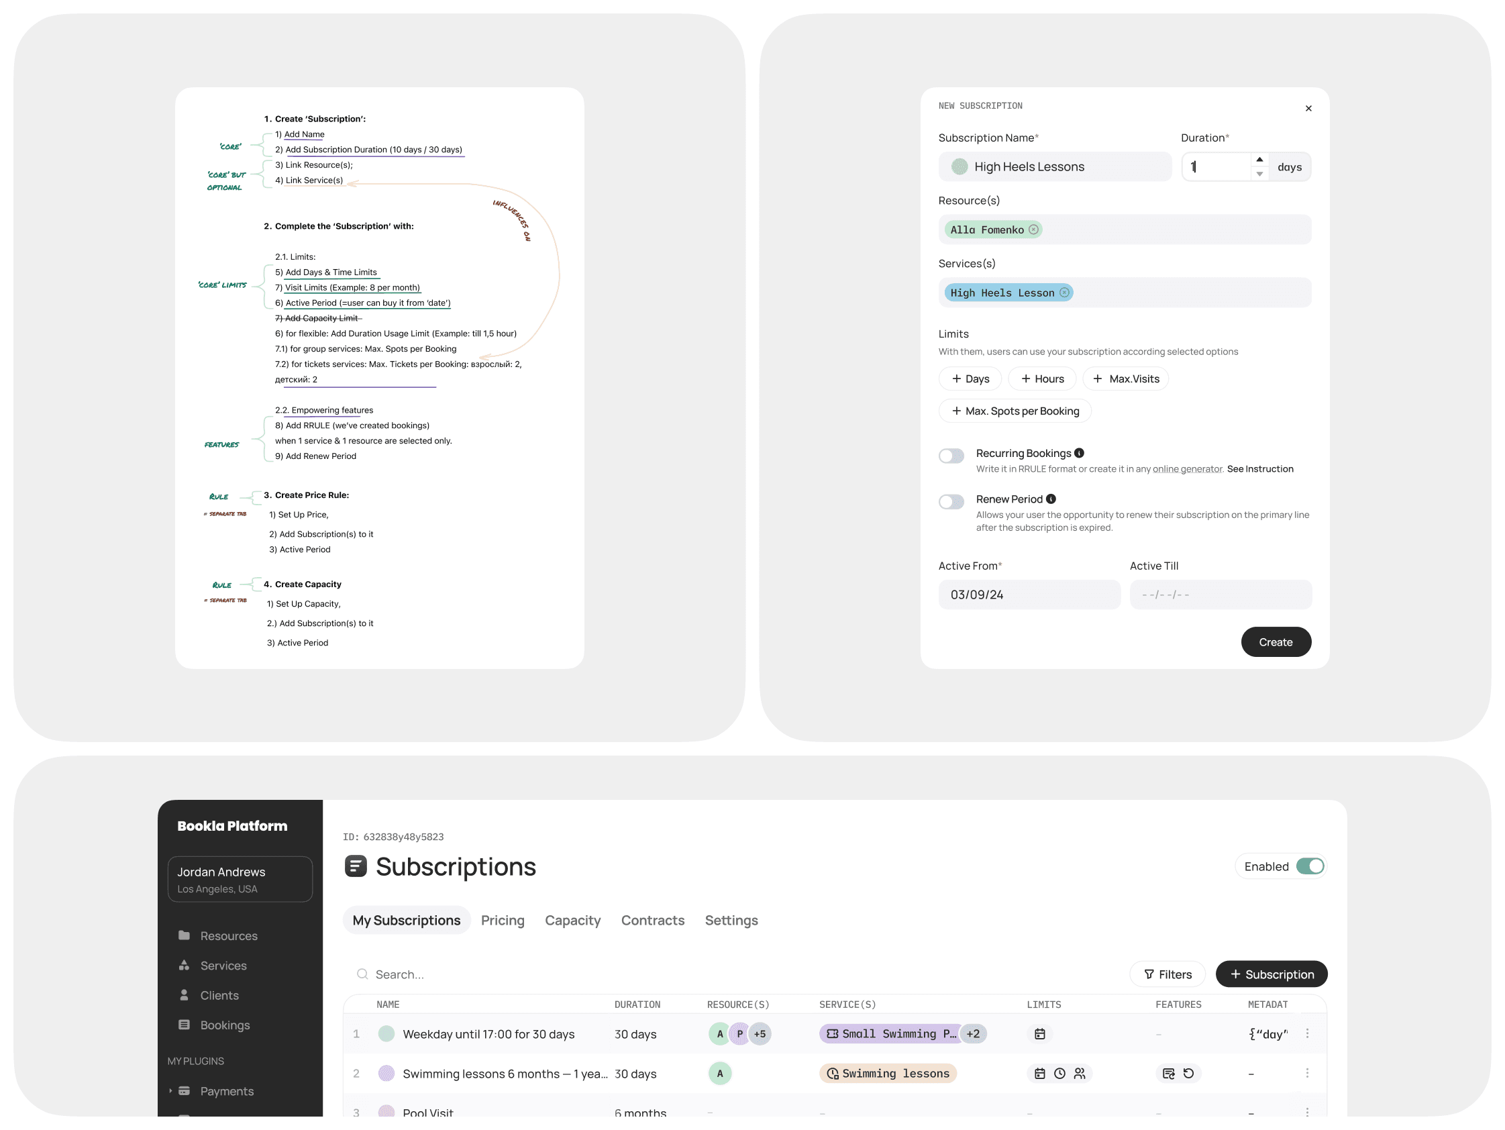Image resolution: width=1505 pixels, height=1130 pixels.
Task: Switch to the Pricing tab
Action: (x=502, y=920)
